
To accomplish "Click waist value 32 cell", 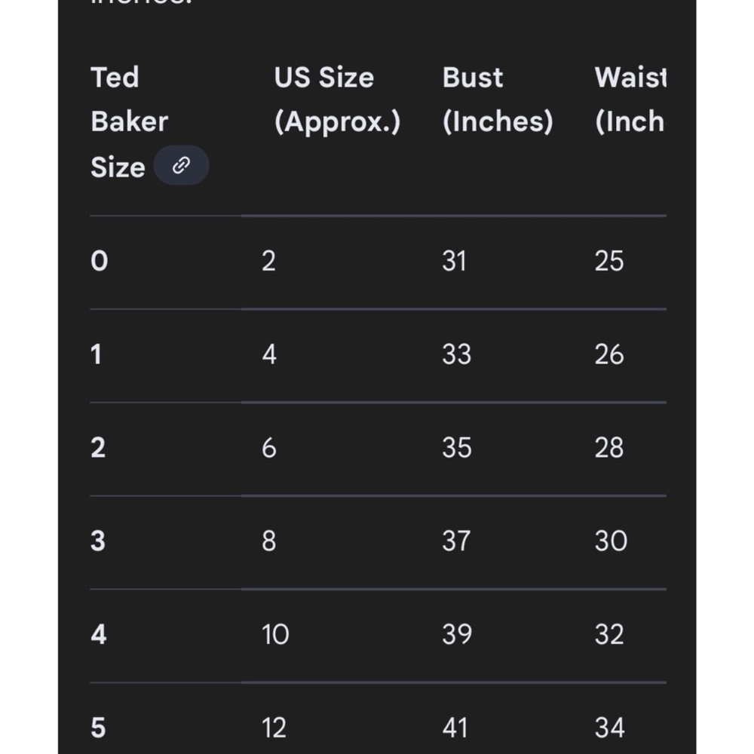I will [x=609, y=634].
